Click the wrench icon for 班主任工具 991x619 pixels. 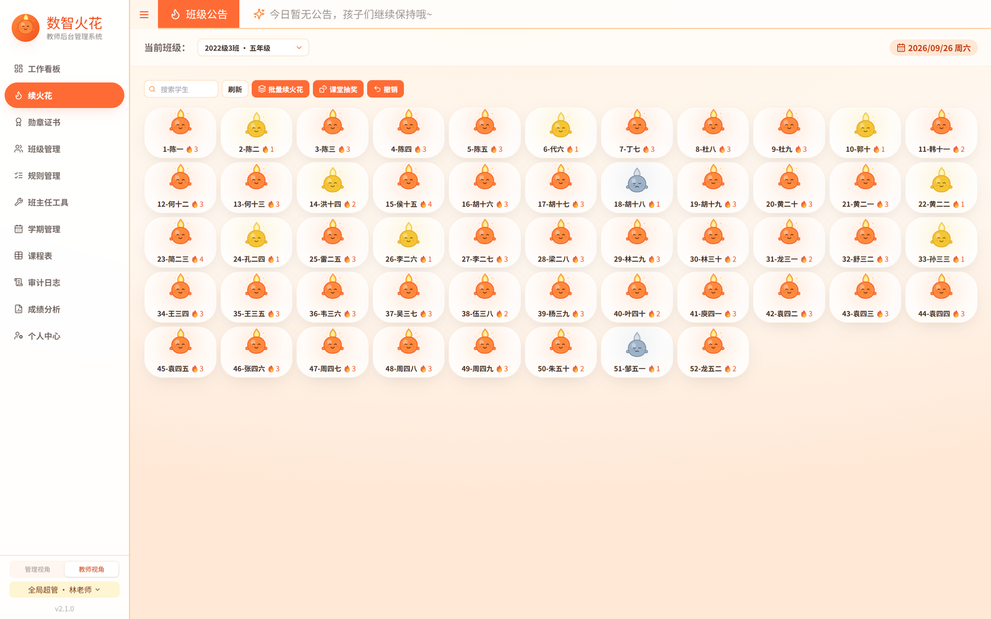(19, 202)
